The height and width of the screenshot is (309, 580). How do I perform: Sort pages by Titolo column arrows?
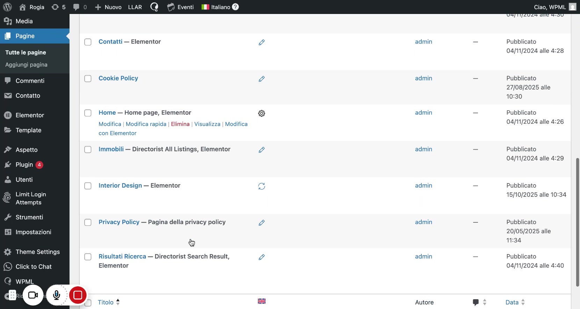tap(118, 302)
